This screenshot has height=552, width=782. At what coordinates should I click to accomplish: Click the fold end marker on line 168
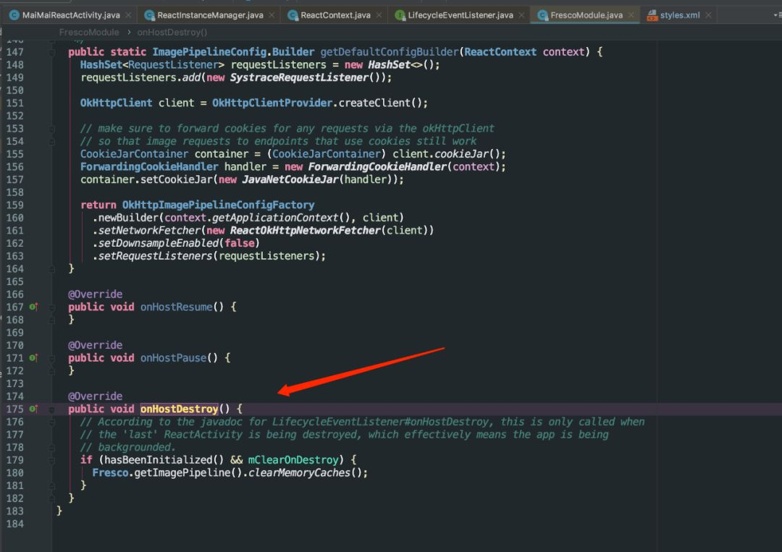click(52, 320)
